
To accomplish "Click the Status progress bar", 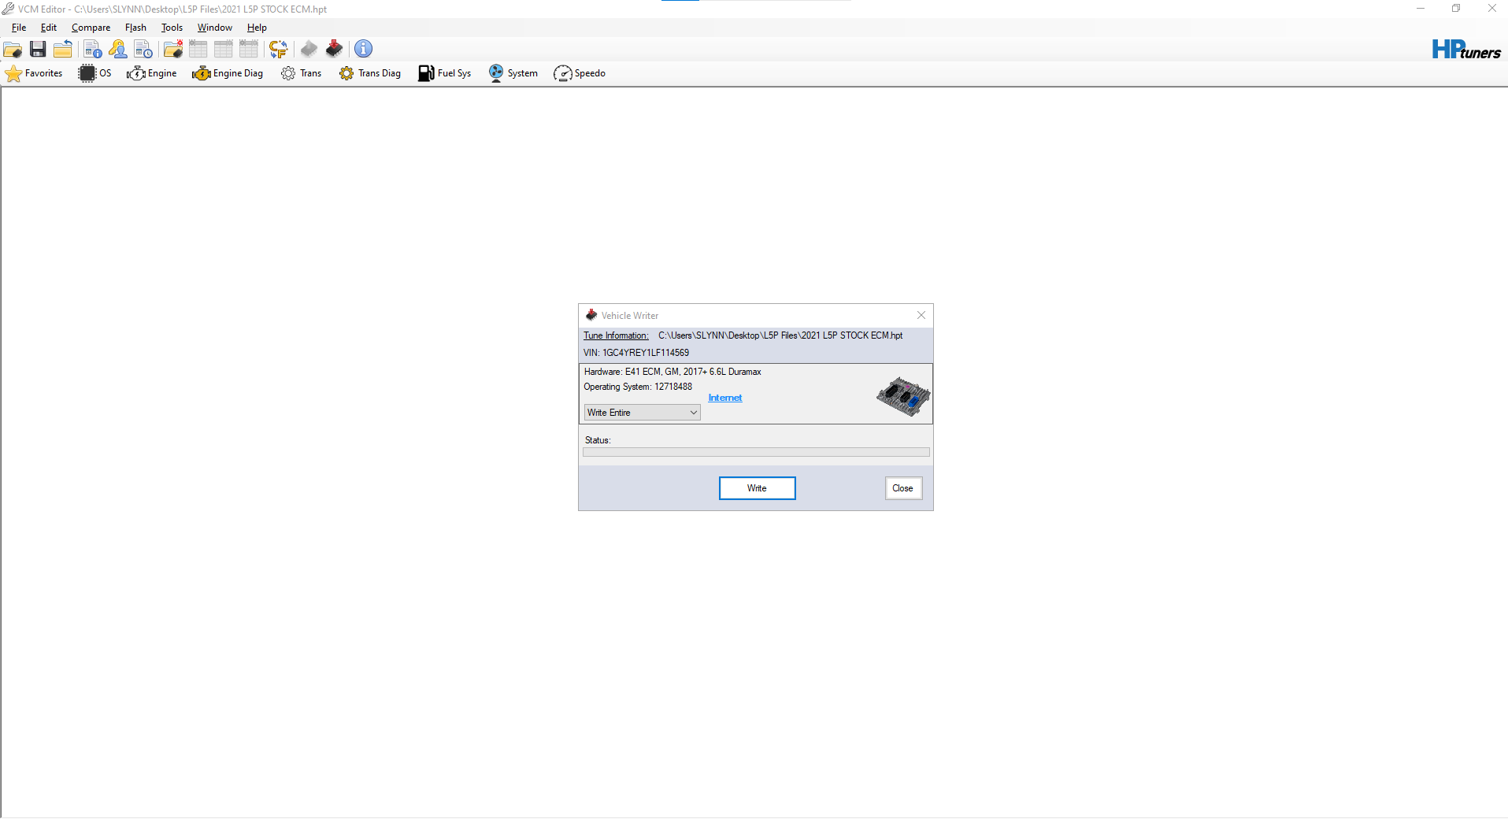I will click(755, 451).
